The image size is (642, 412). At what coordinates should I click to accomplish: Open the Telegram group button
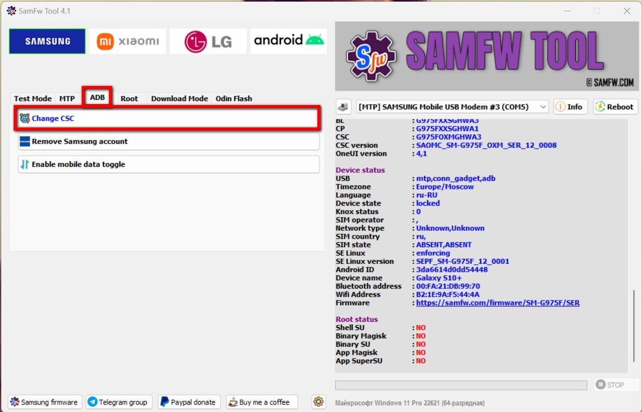click(x=119, y=402)
